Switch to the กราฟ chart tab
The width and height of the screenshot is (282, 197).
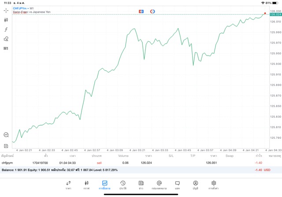pos(86,185)
